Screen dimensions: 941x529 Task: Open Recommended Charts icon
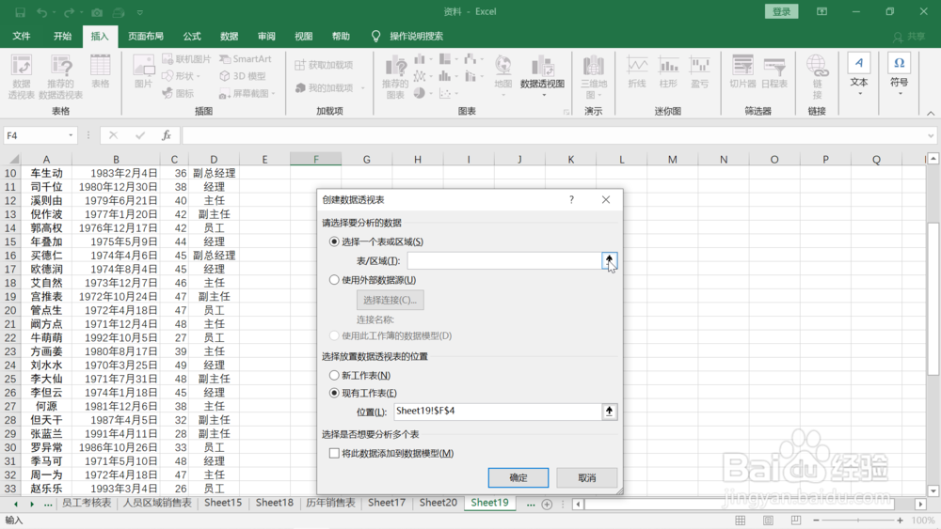[395, 77]
